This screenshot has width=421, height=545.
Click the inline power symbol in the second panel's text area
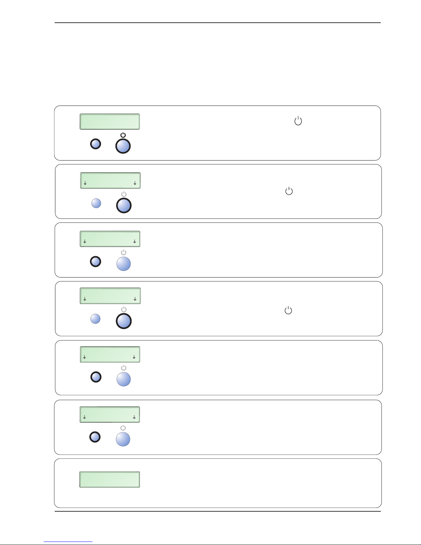[289, 191]
